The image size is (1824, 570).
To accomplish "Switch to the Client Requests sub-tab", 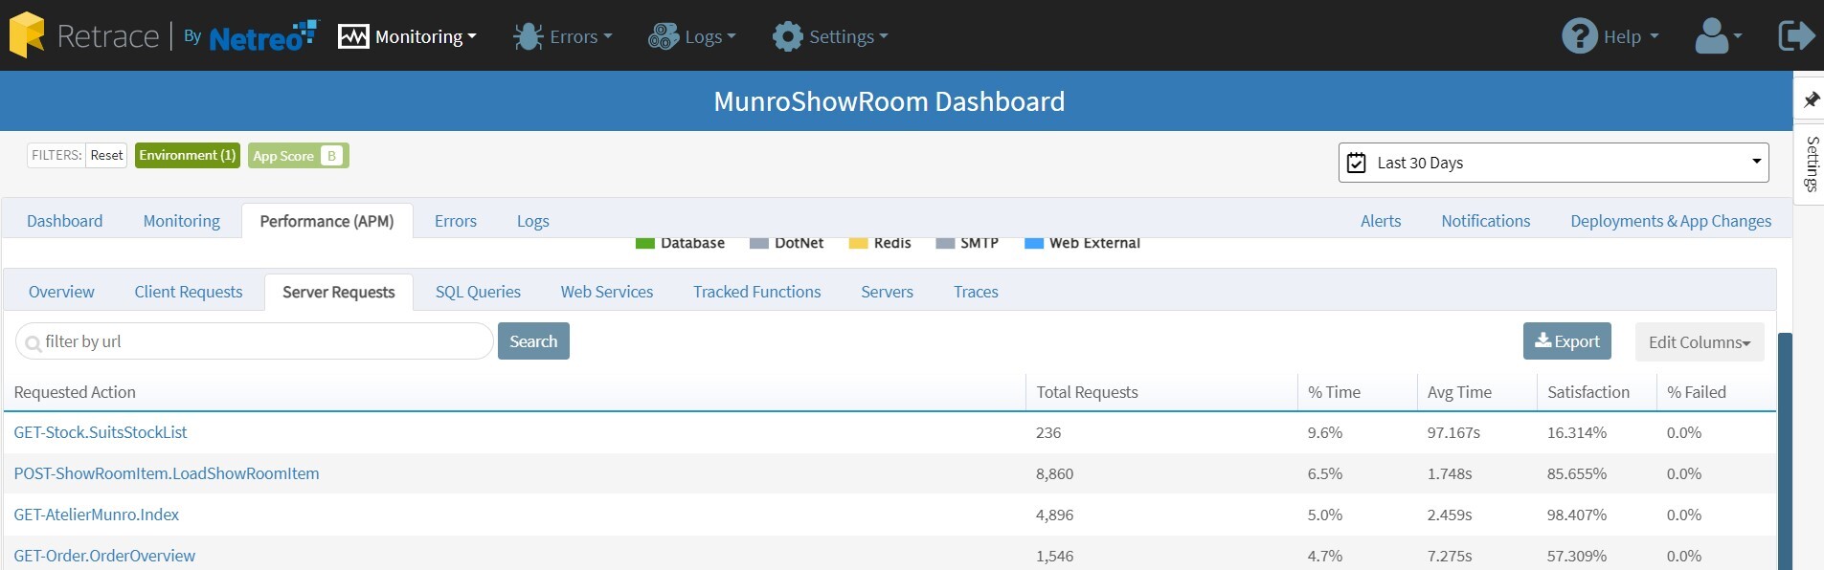I will click(189, 292).
